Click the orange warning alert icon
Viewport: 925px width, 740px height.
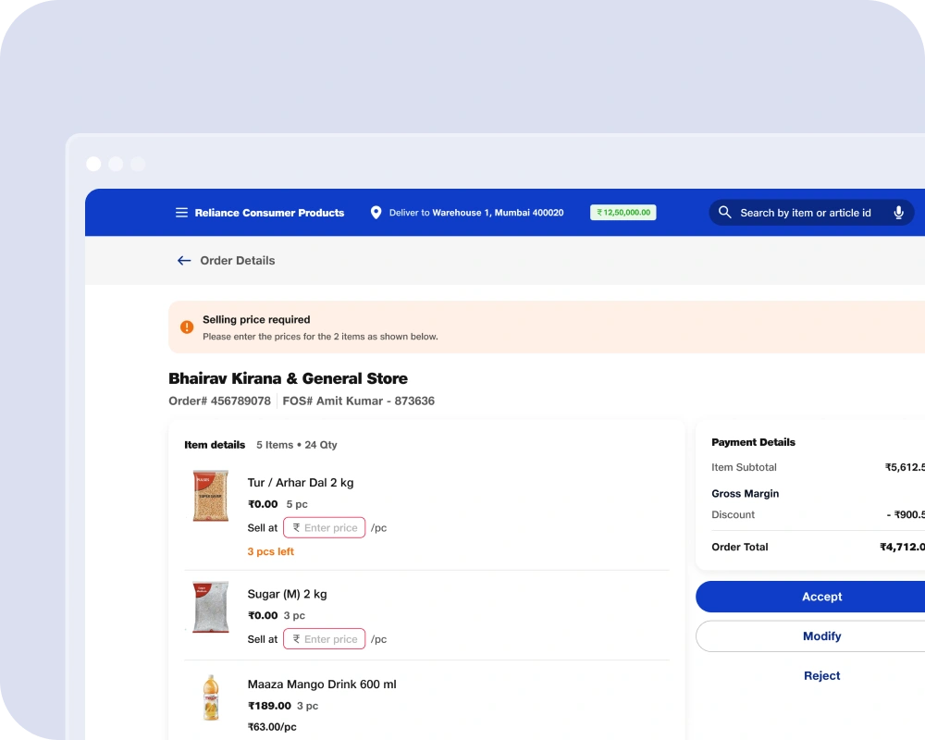point(187,327)
